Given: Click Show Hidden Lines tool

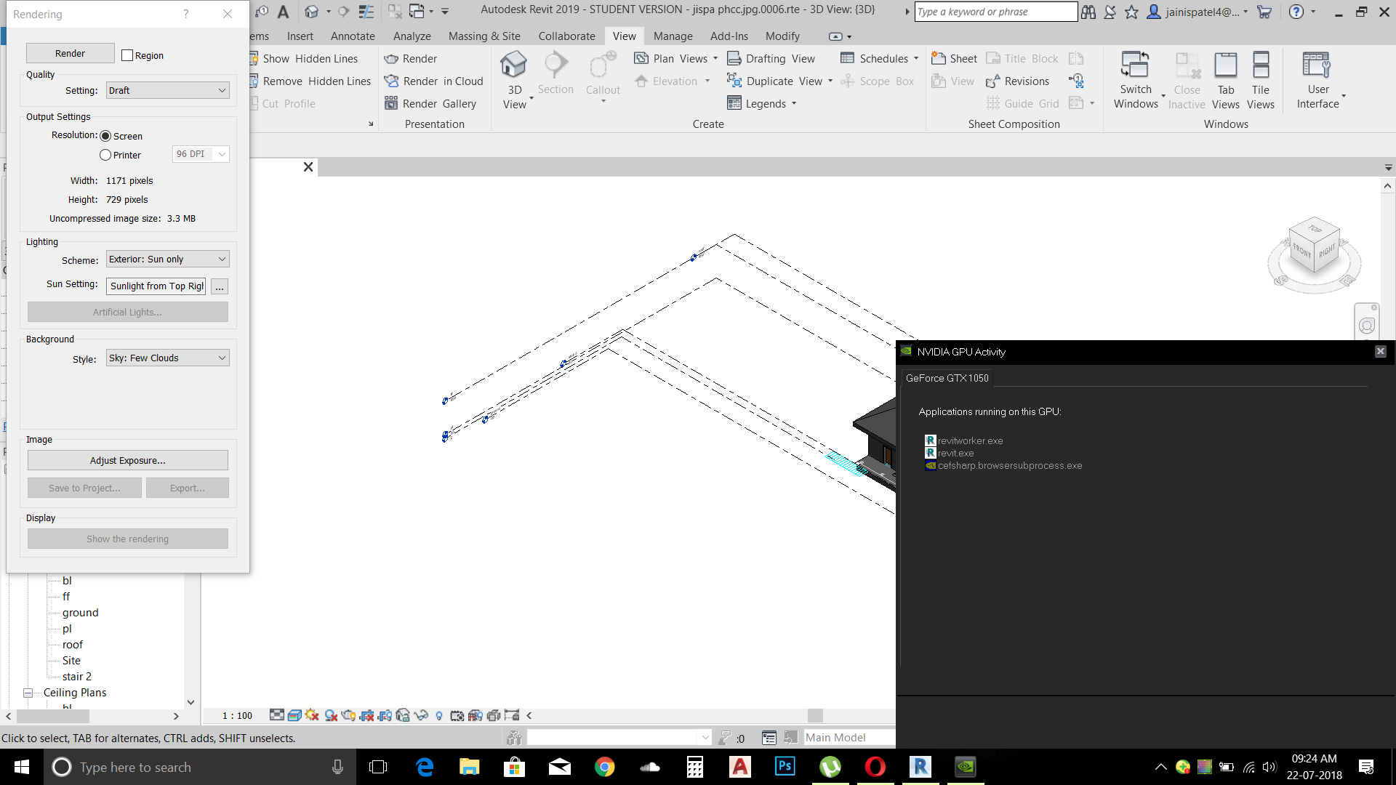Looking at the screenshot, I should tap(304, 58).
